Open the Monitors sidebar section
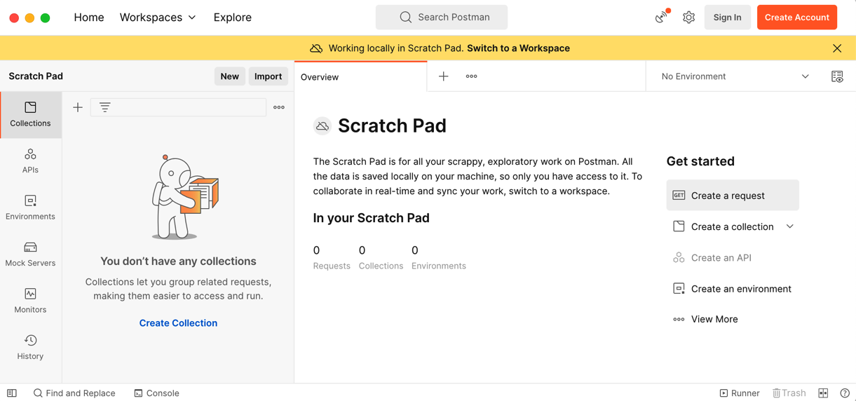Screen dimensions: 856x401 (x=30, y=300)
